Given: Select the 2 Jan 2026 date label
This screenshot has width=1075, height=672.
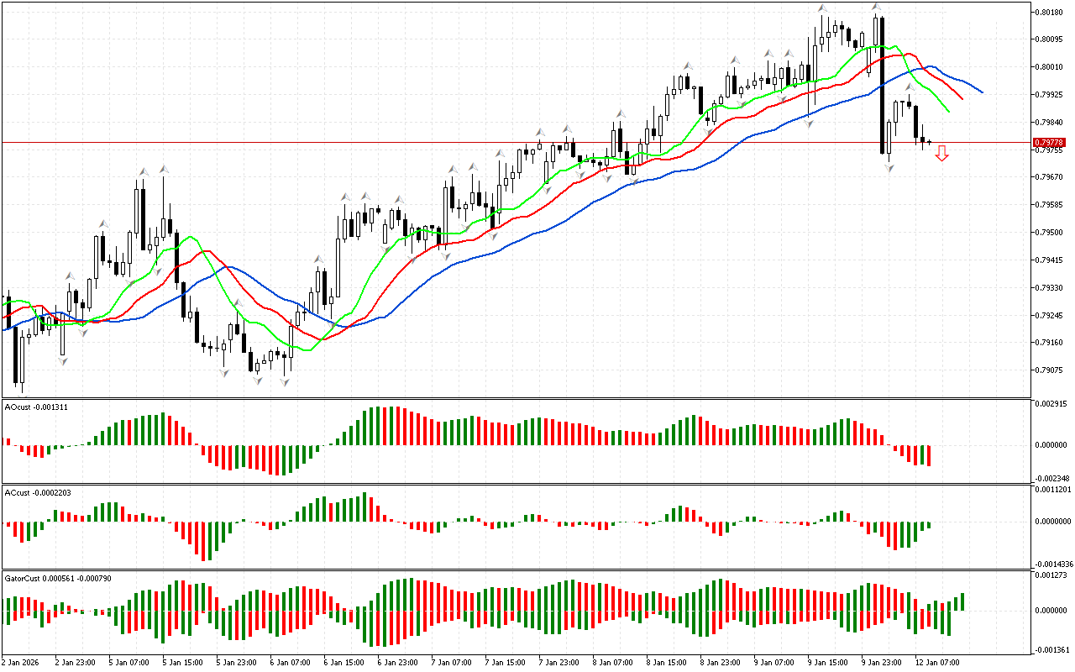Looking at the screenshot, I should [x=20, y=662].
